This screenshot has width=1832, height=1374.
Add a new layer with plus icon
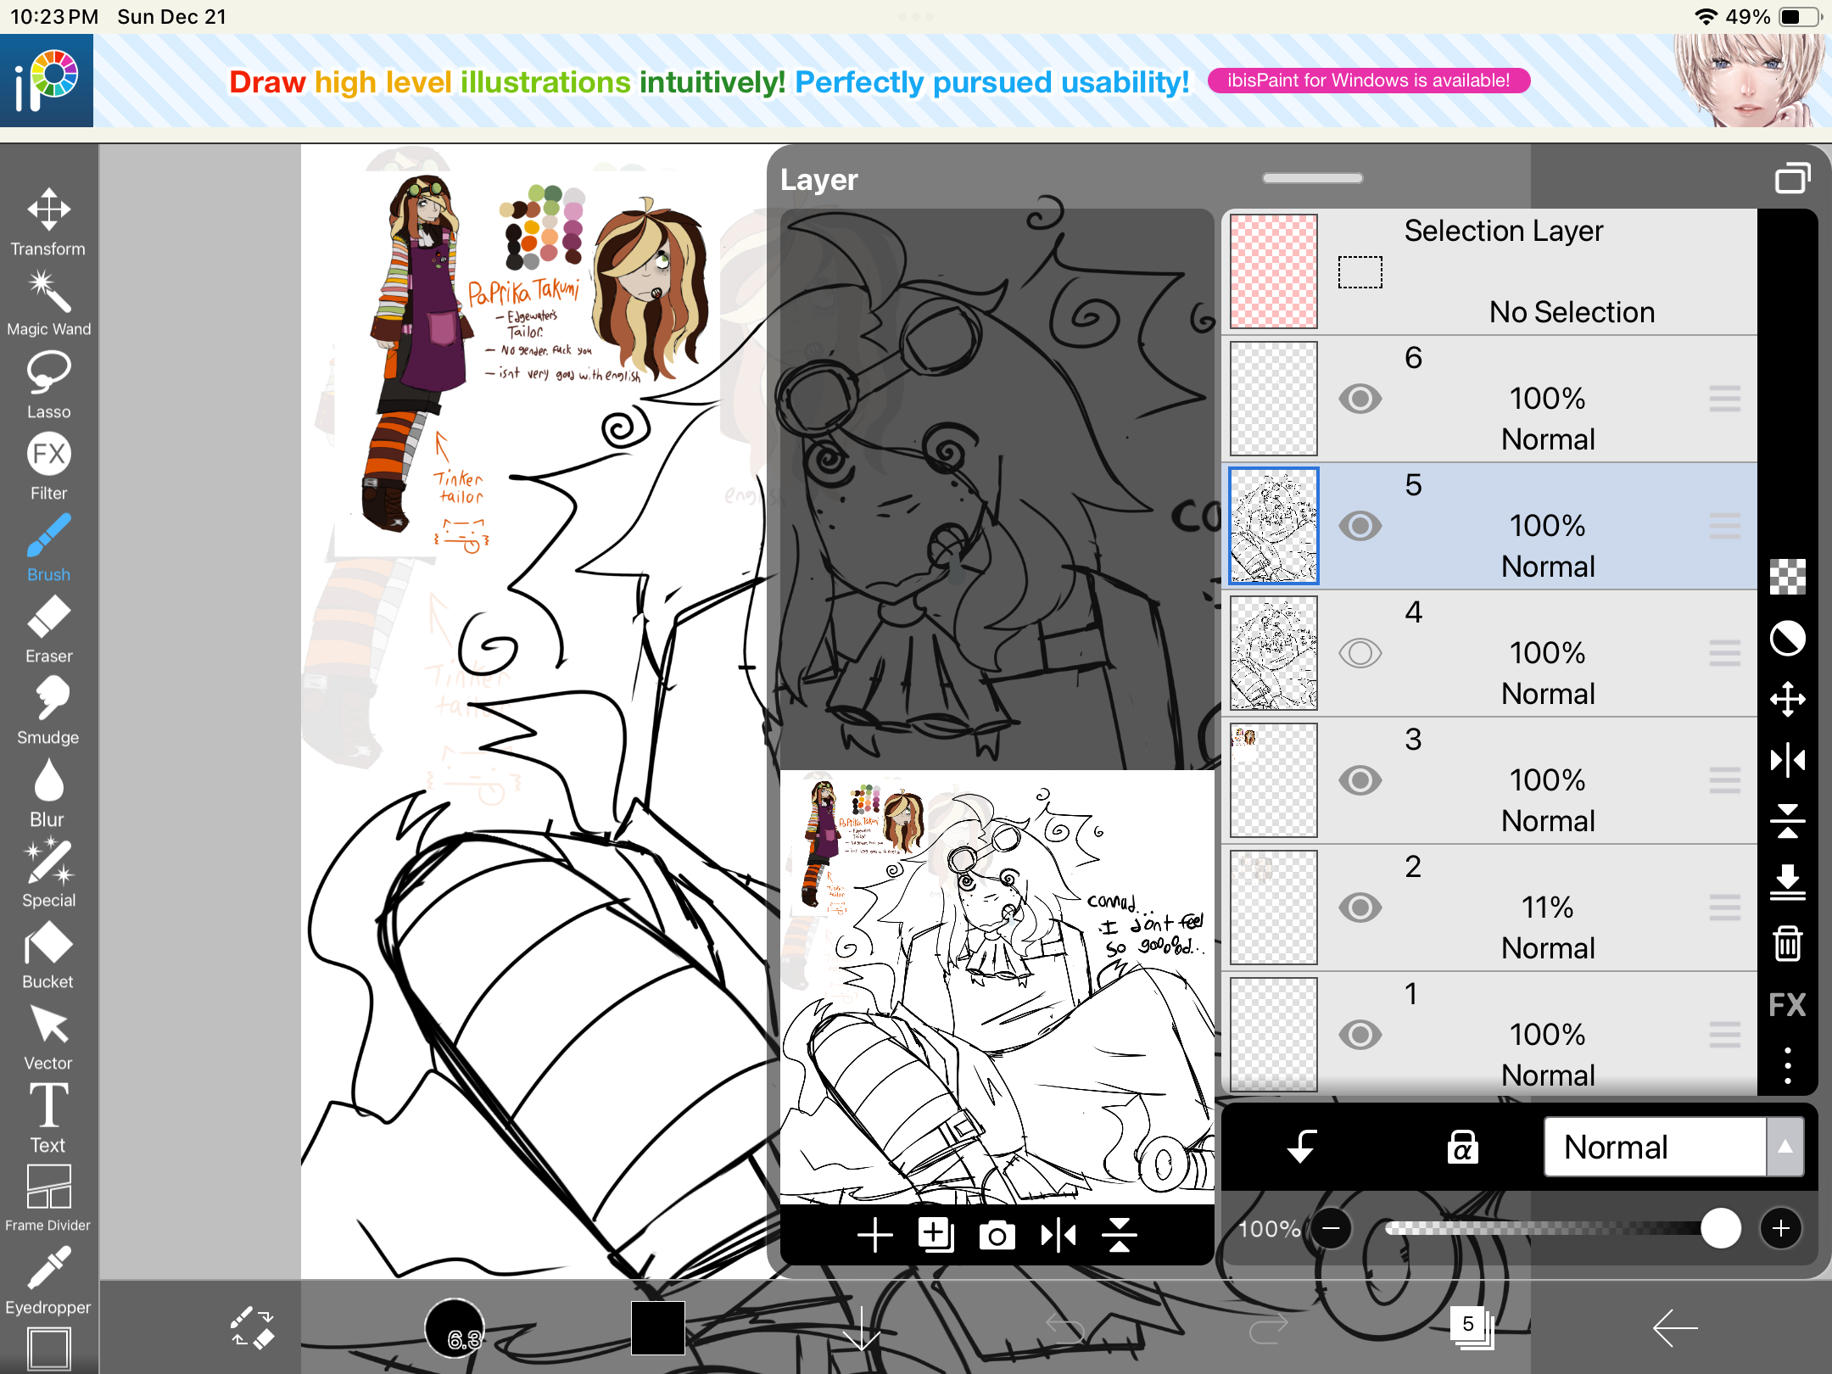[x=874, y=1235]
